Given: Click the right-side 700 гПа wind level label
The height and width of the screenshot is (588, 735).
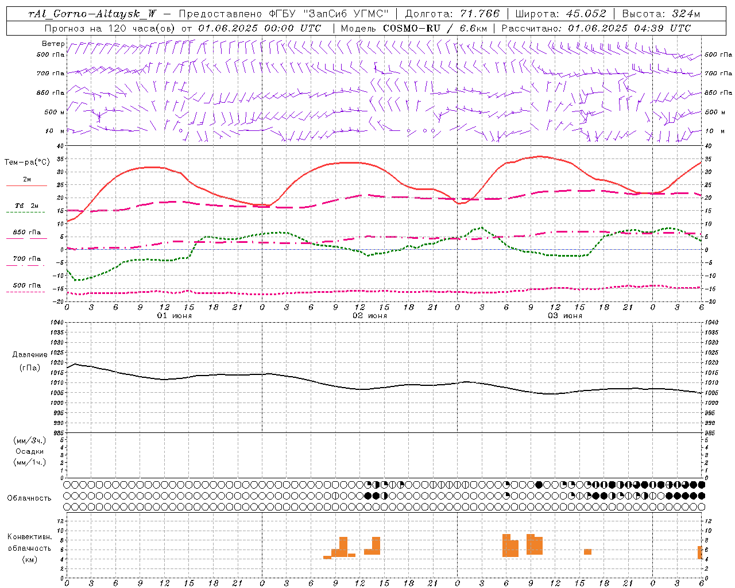Looking at the screenshot, I should tap(718, 73).
